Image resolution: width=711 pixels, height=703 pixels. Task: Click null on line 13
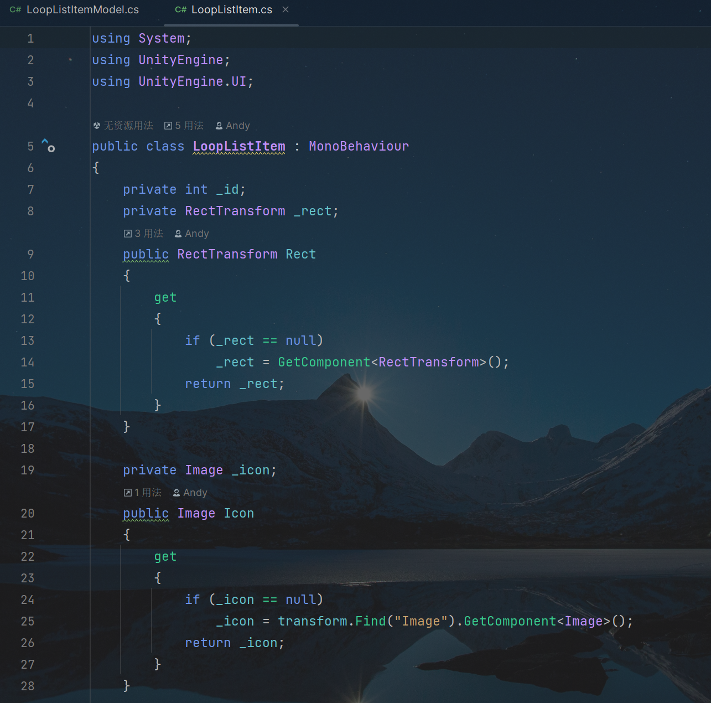301,340
